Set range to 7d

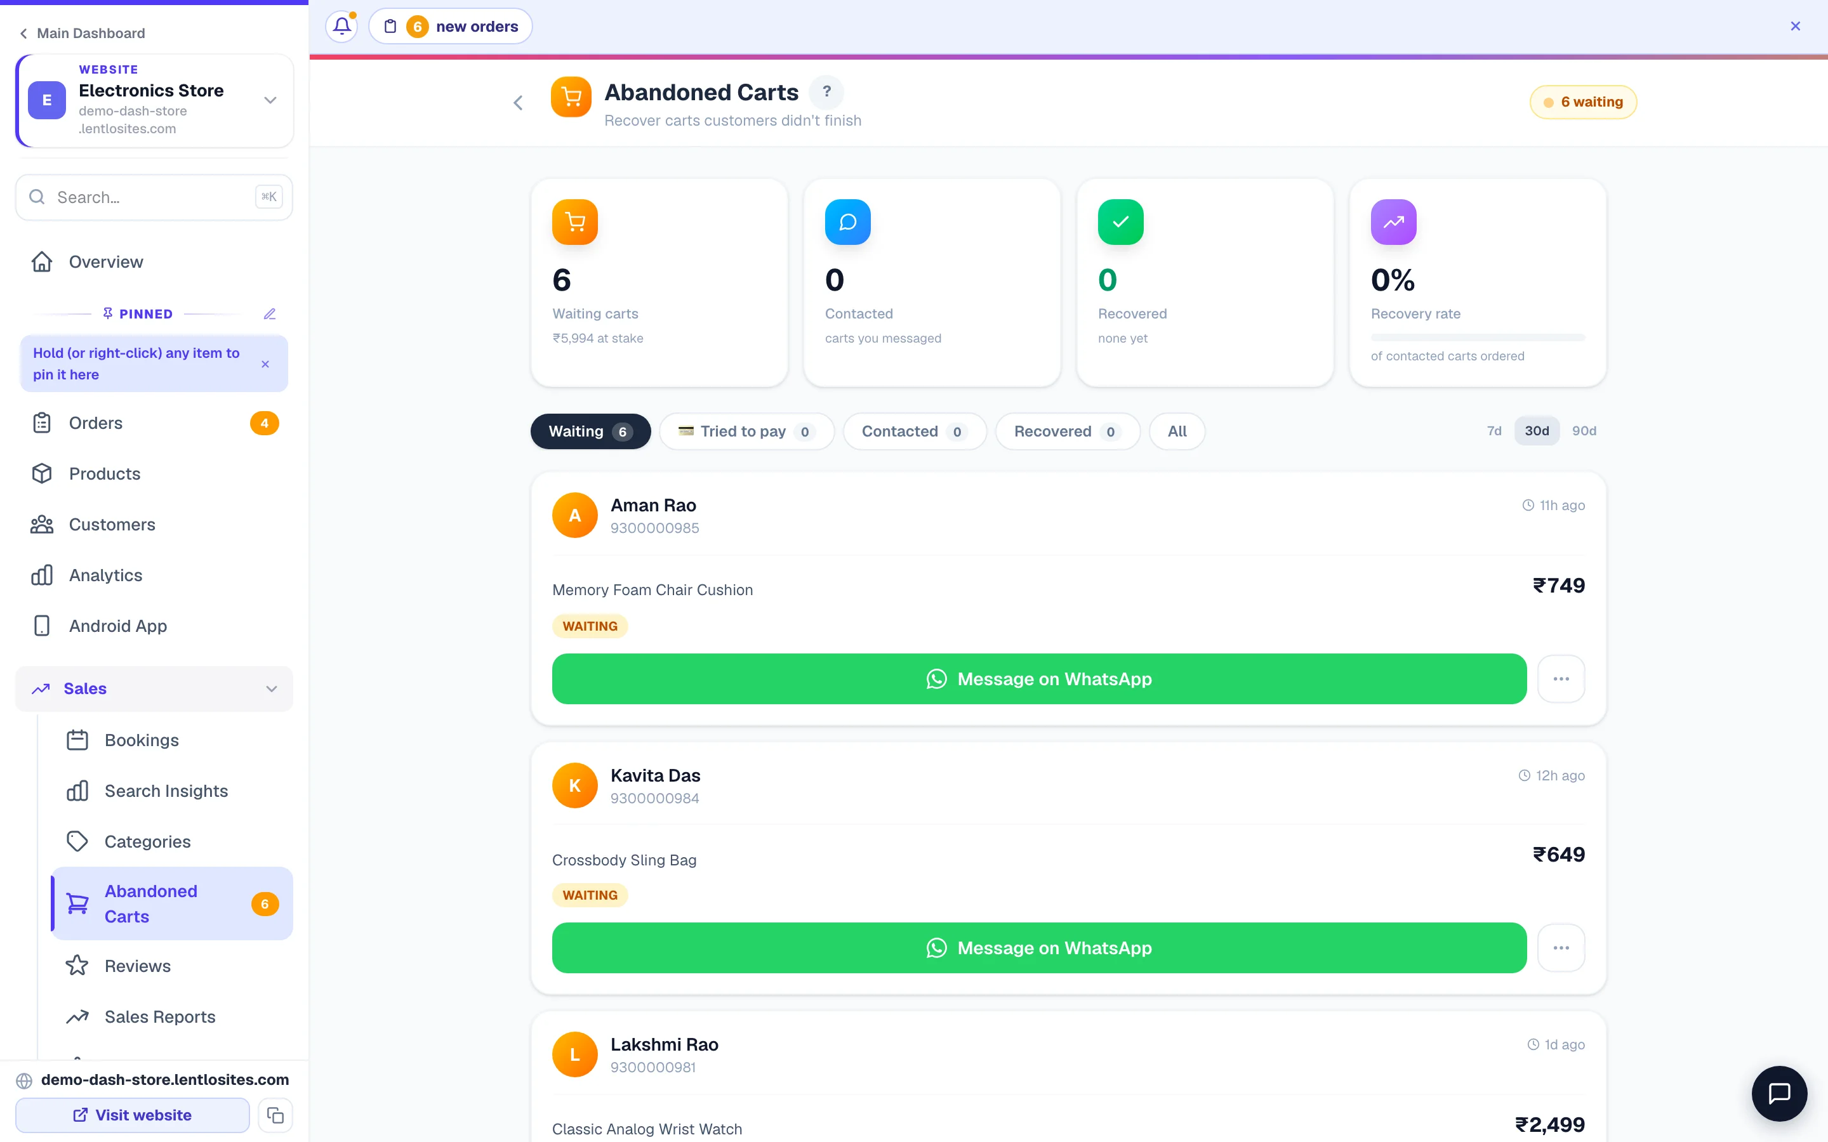click(x=1494, y=431)
